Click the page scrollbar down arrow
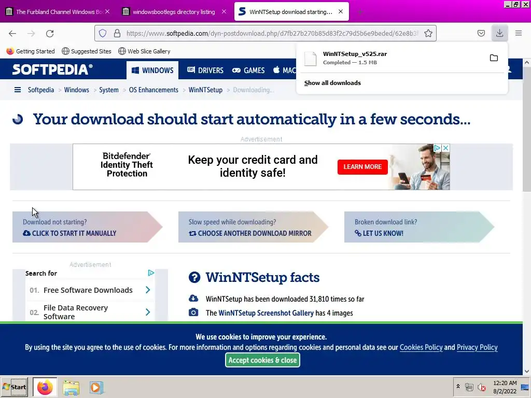Image resolution: width=531 pixels, height=398 pixels. pyautogui.click(x=527, y=371)
